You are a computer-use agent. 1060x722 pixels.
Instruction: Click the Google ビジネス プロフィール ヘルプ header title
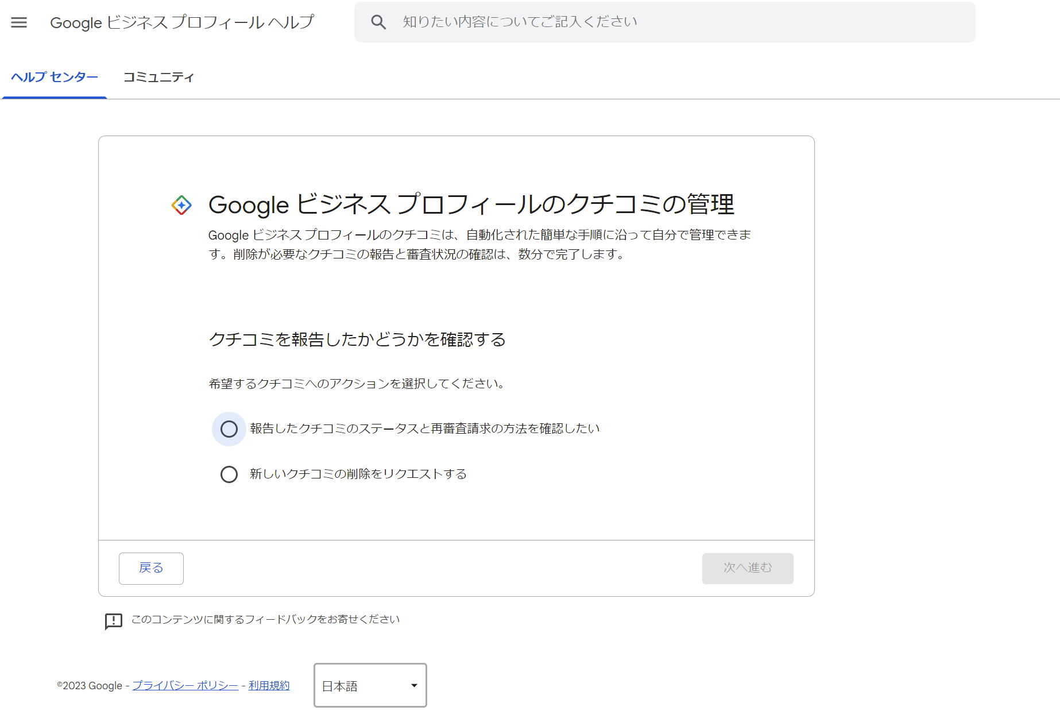tap(182, 22)
